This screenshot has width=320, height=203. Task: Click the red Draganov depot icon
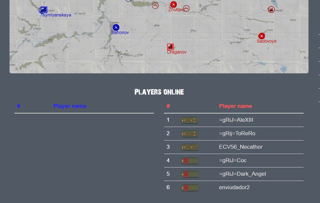pyautogui.click(x=170, y=47)
